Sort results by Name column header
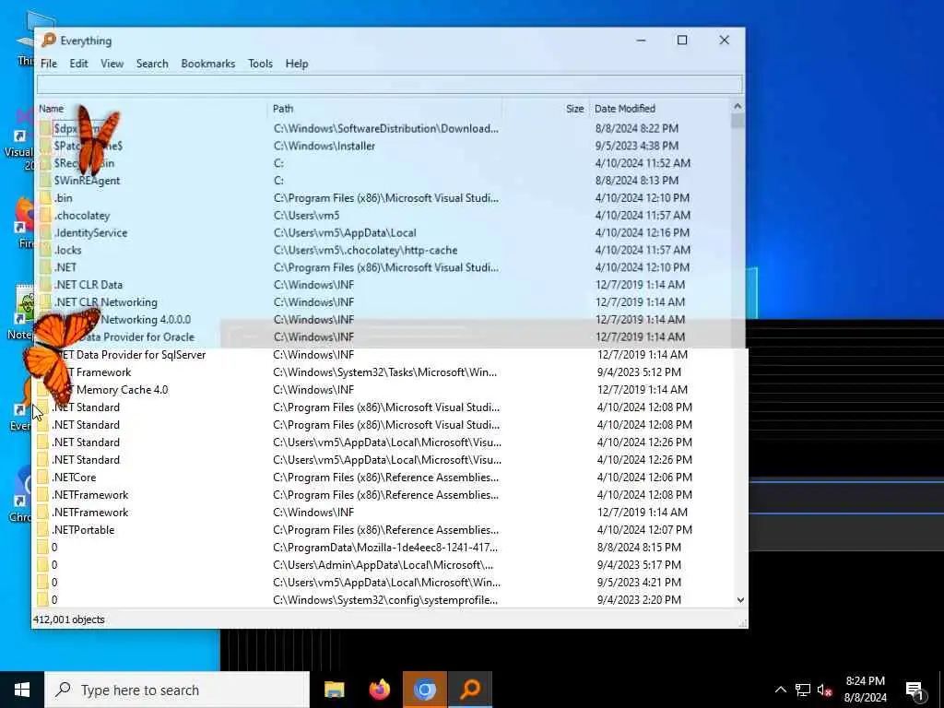Screen dimensions: 944x708 click(x=52, y=109)
